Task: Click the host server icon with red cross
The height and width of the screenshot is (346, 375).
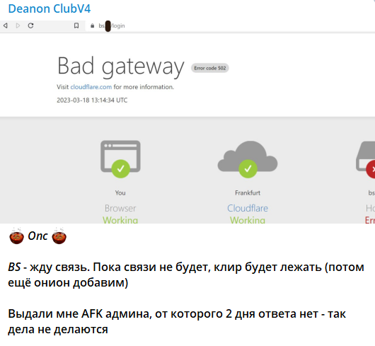Action: click(x=365, y=159)
